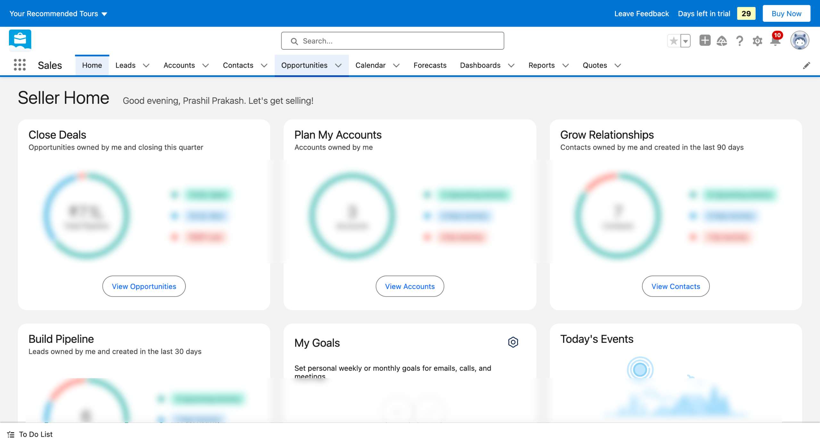Screen dimensions: 820x445
Task: Switch to the Forecasts tab
Action: coord(430,65)
